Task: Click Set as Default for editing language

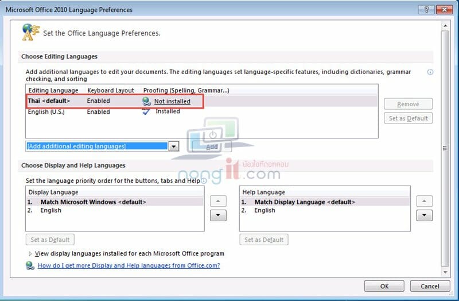Action: pyautogui.click(x=408, y=118)
